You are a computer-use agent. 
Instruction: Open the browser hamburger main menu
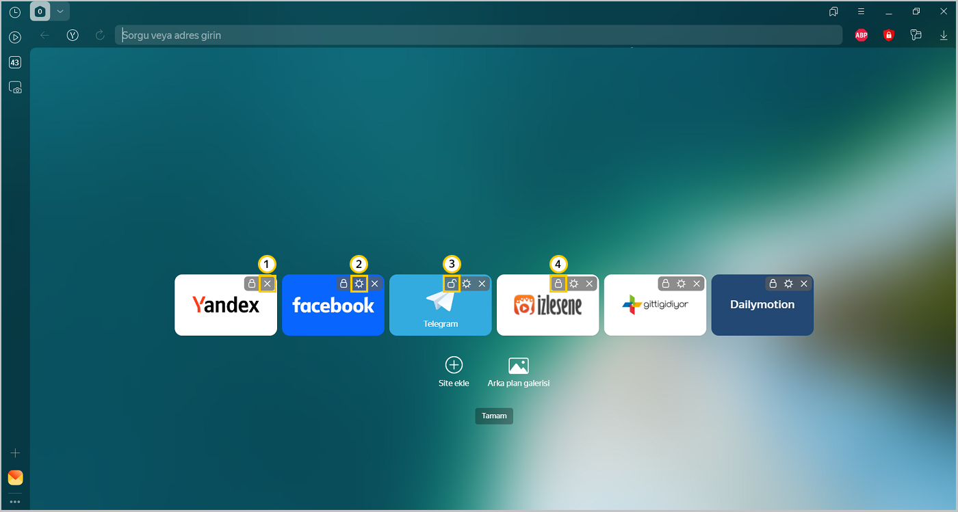(861, 12)
